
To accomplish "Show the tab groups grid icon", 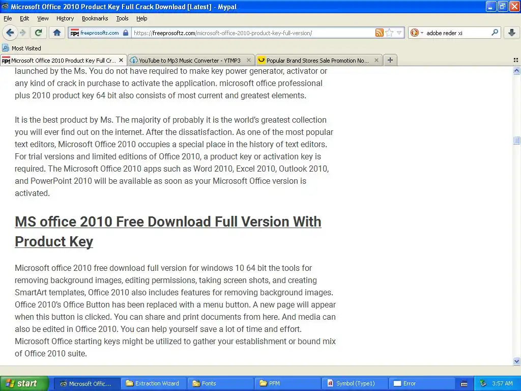I will pos(516,60).
